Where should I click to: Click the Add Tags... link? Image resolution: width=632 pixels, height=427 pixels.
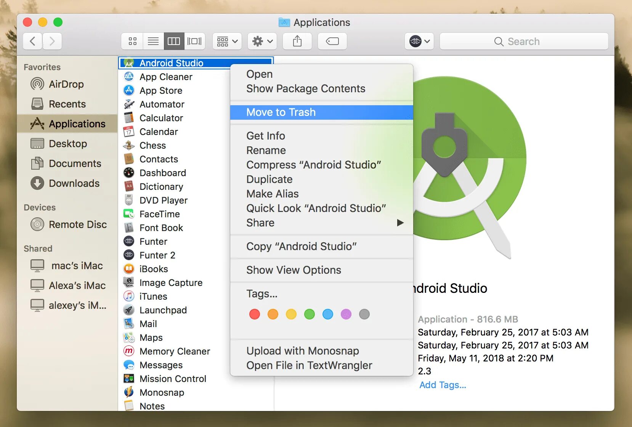443,385
